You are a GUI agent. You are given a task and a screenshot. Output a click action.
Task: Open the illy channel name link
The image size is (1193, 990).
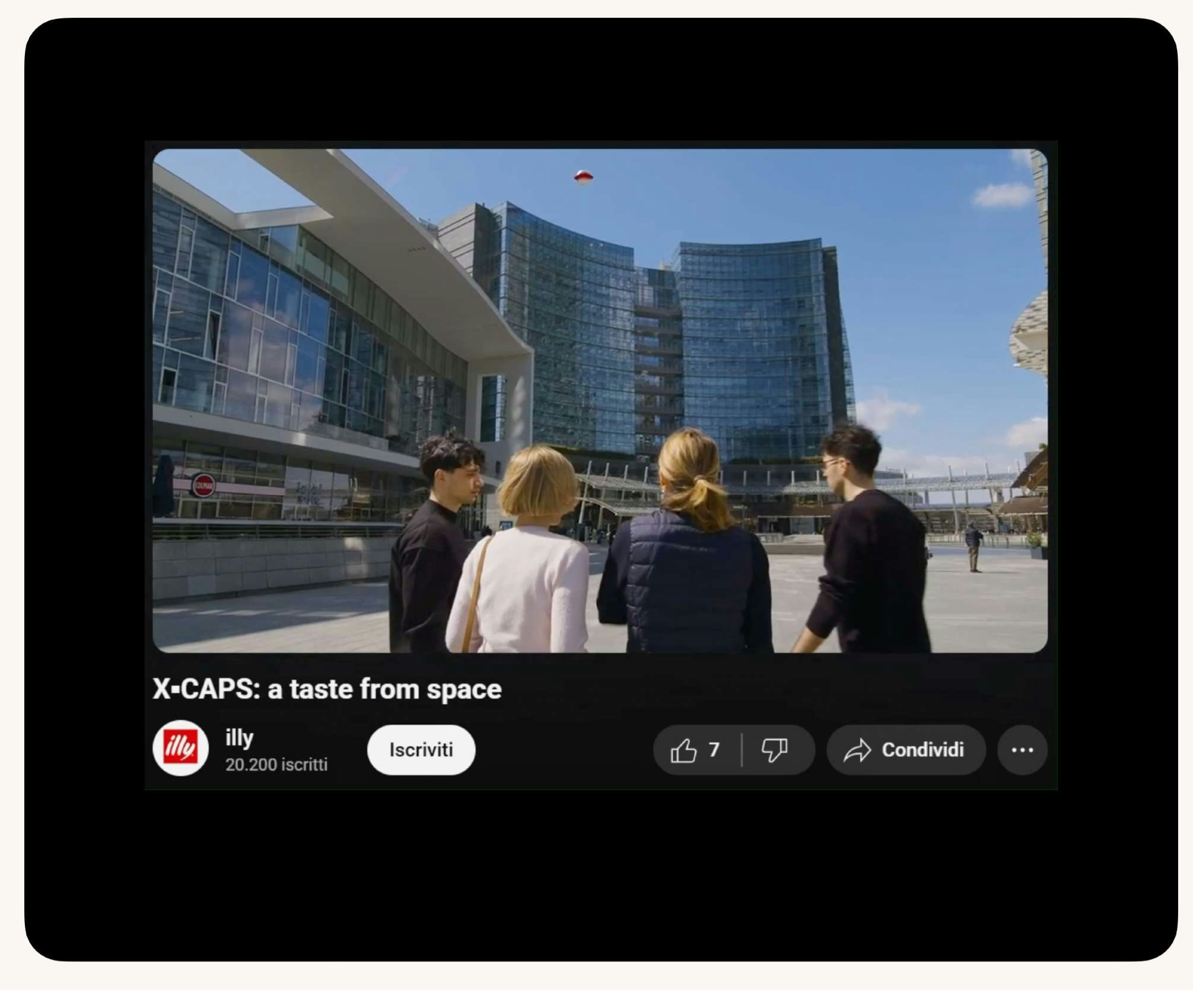coord(239,737)
